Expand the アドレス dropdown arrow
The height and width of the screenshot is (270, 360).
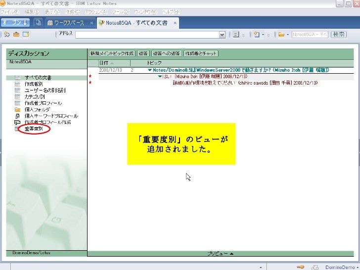pos(222,35)
